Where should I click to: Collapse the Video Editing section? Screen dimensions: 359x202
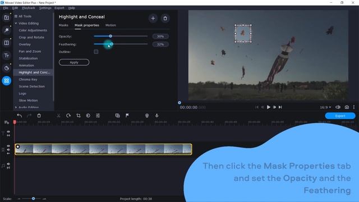[16, 24]
